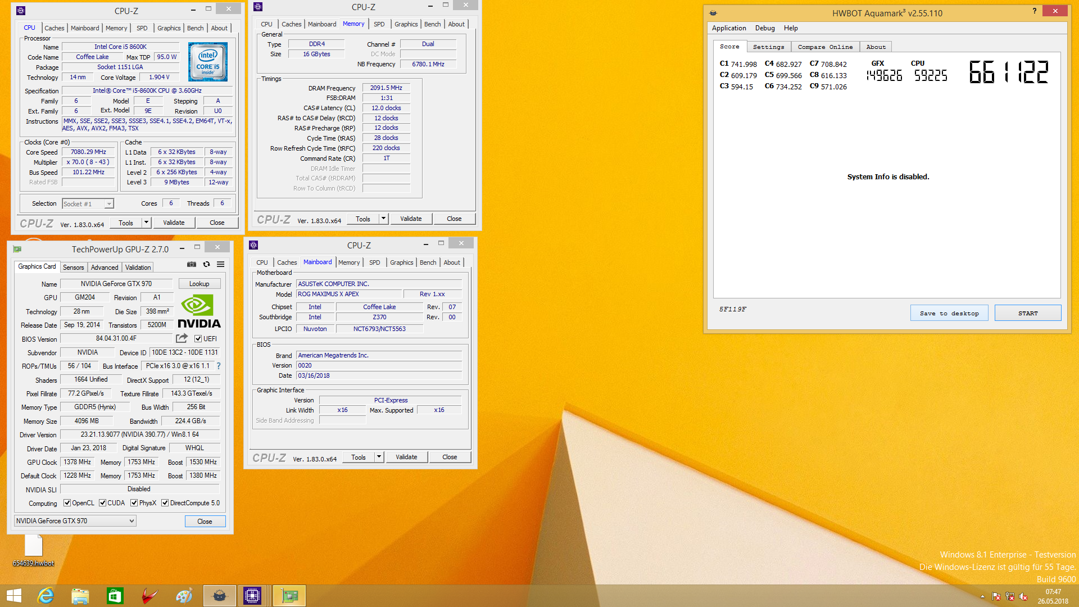
Task: Click the START button in Aquamark
Action: [1028, 313]
